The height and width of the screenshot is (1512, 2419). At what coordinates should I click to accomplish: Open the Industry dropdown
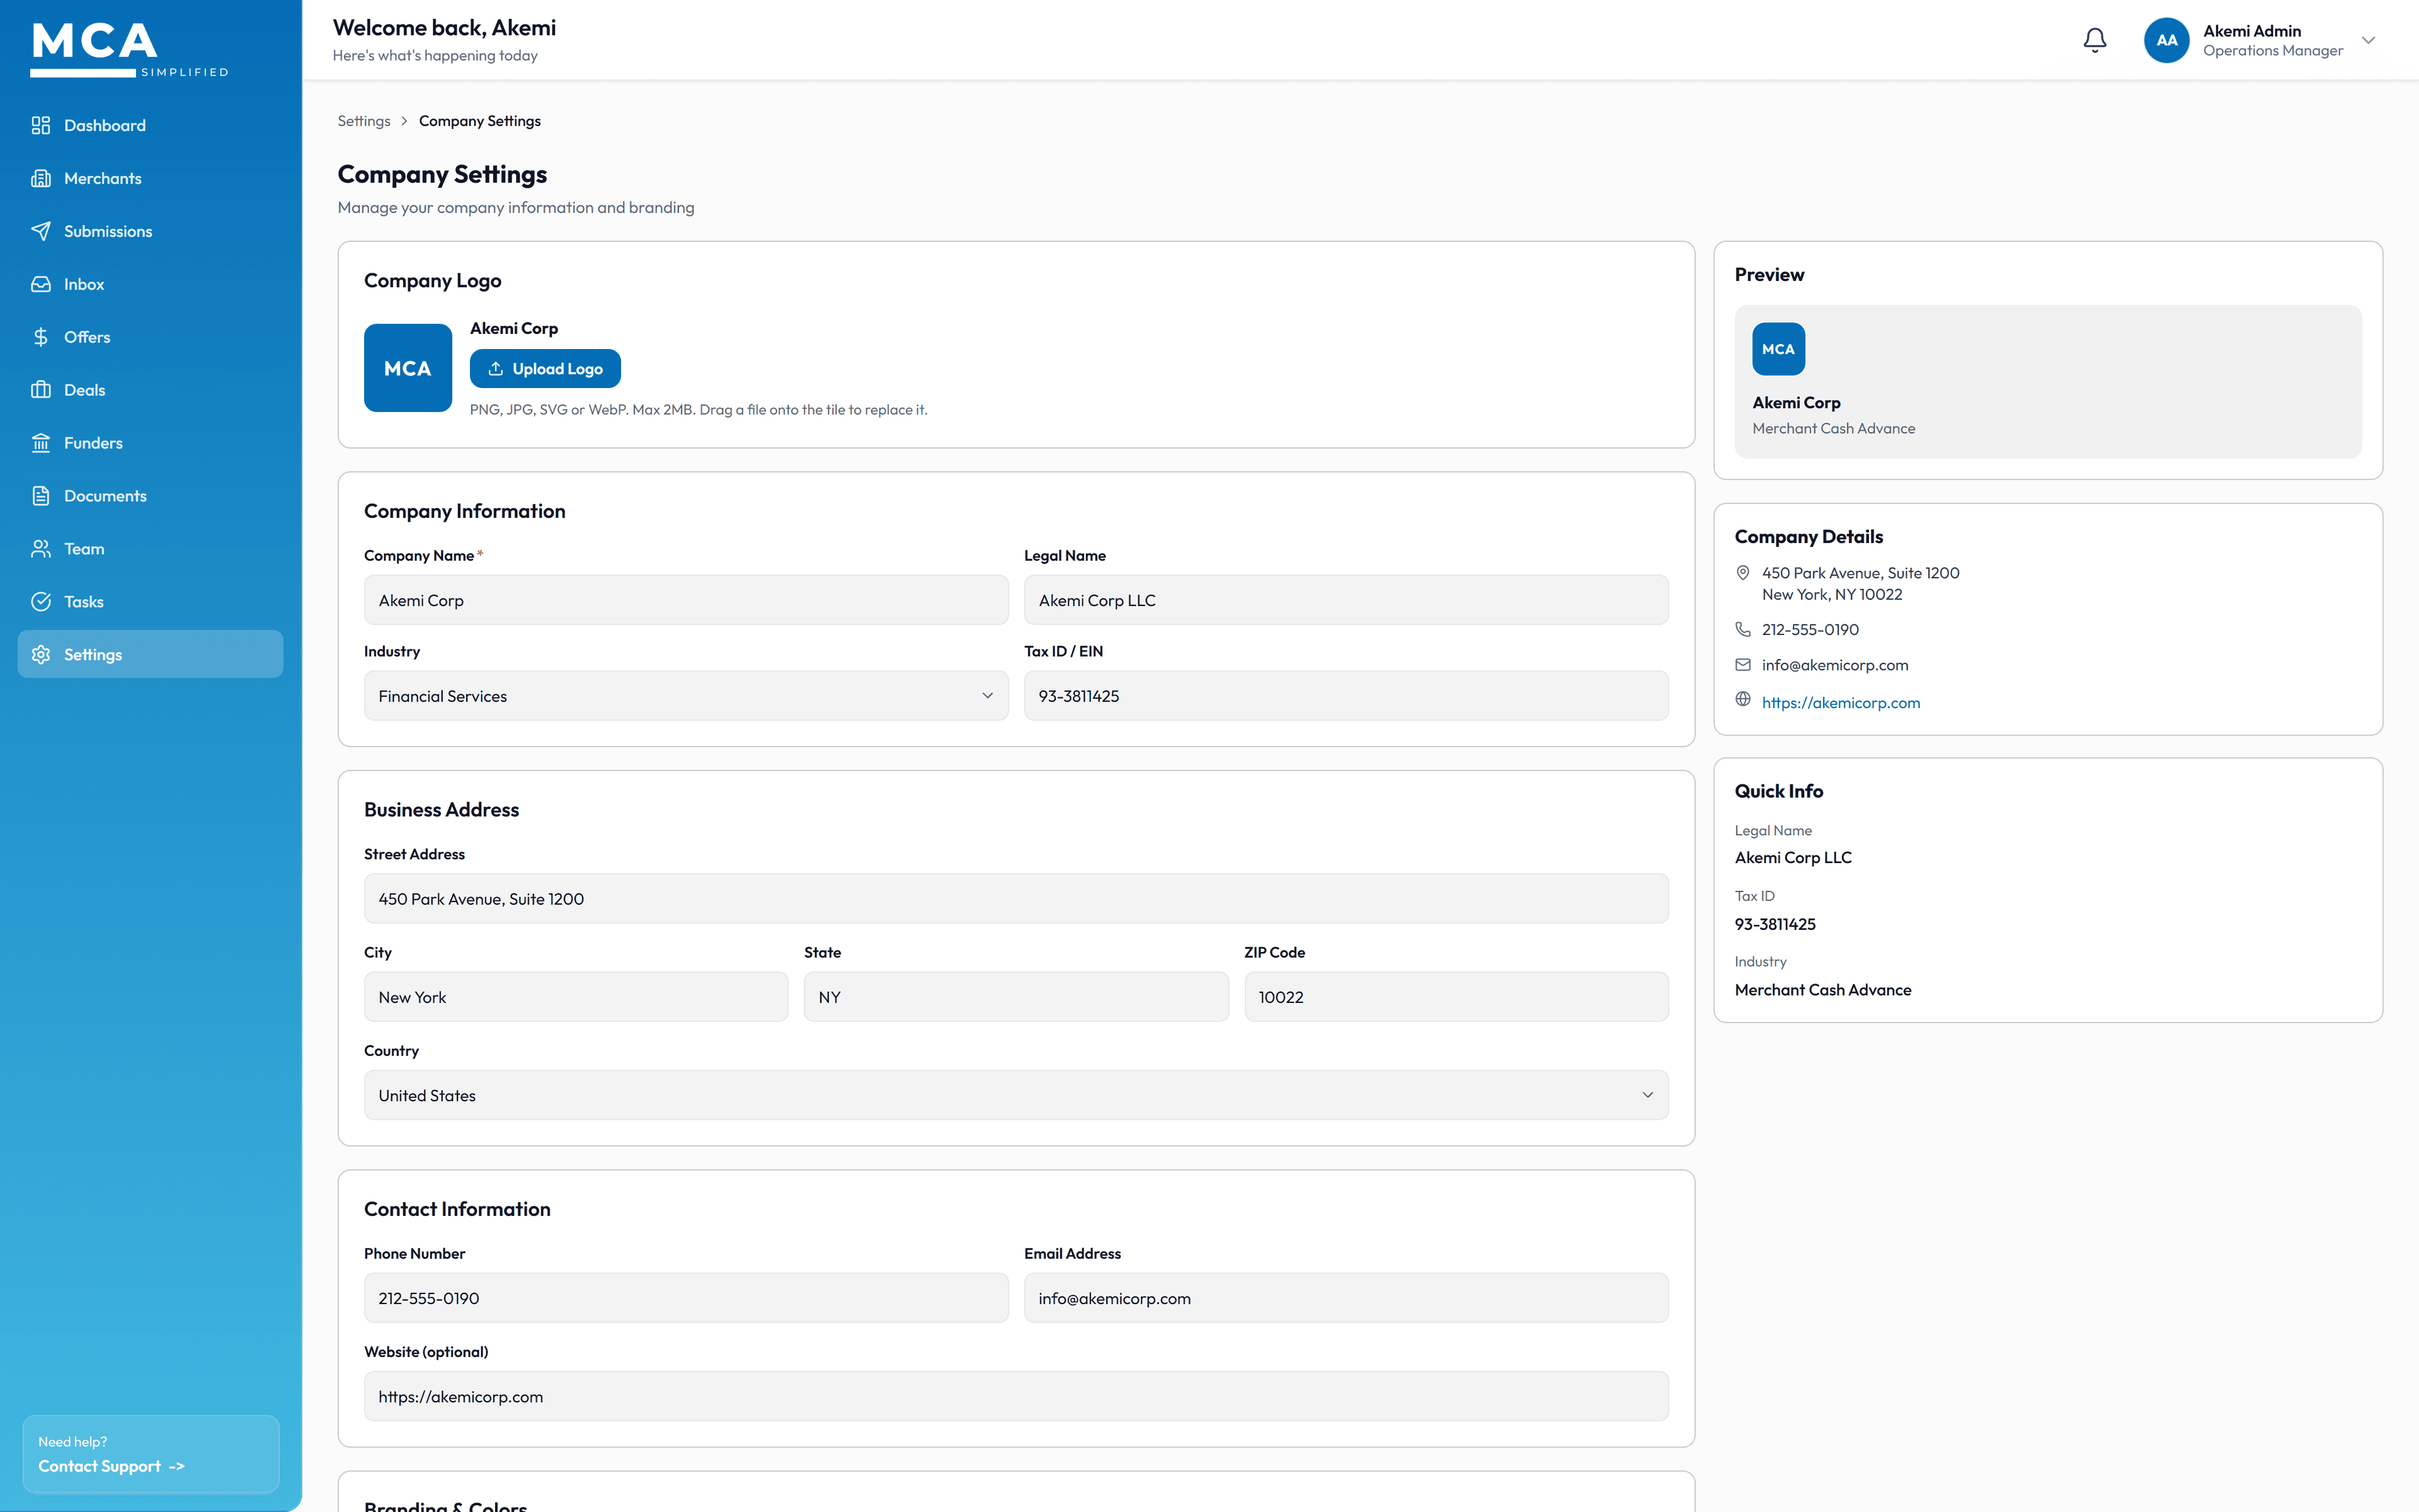coord(686,696)
